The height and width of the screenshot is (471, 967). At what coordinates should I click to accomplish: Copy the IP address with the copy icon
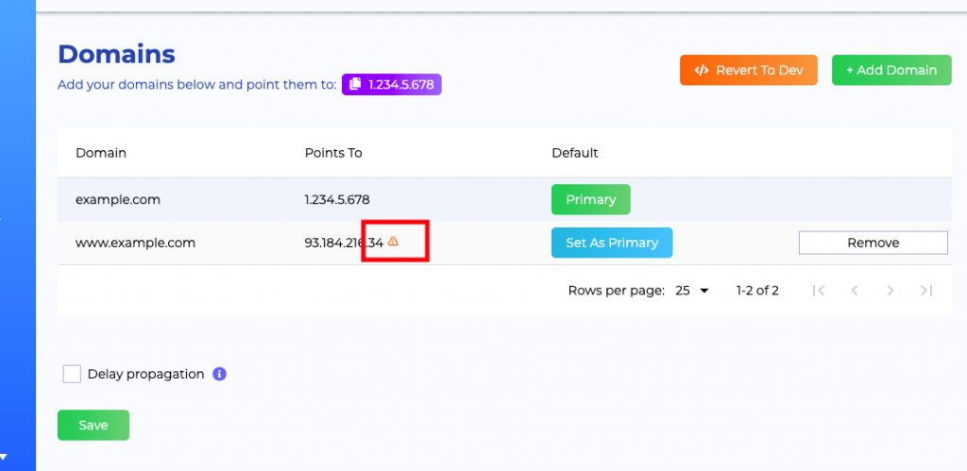[x=355, y=85]
